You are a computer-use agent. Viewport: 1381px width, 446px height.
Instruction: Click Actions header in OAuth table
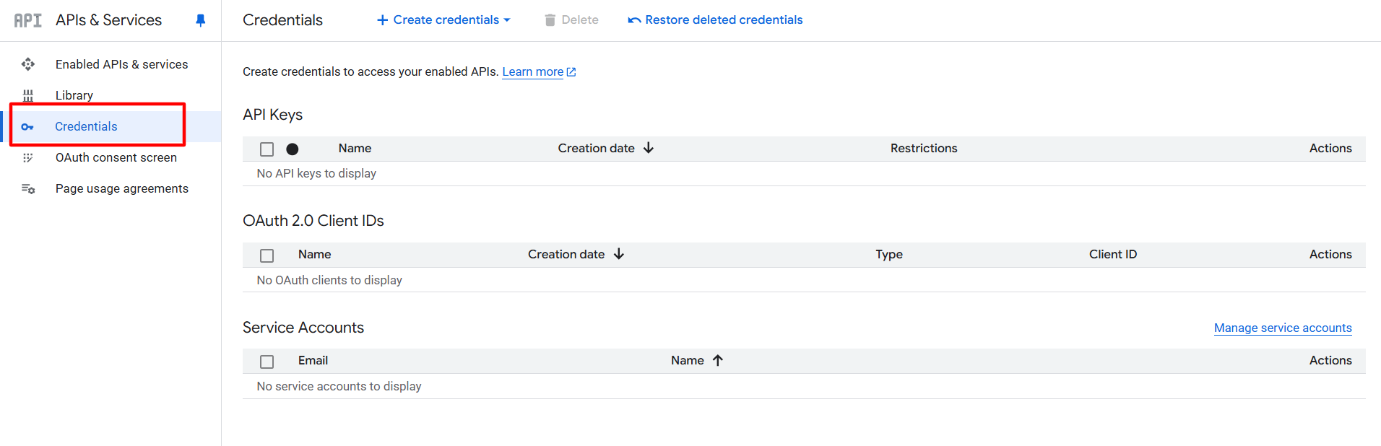tap(1330, 254)
